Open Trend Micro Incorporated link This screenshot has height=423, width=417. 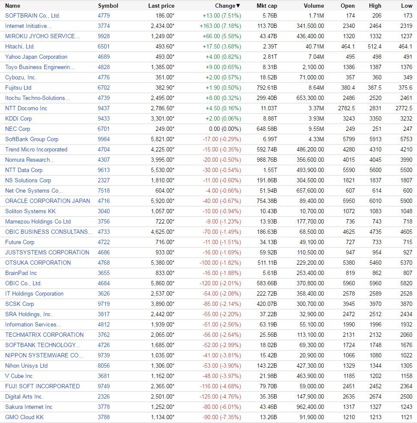coord(36,149)
